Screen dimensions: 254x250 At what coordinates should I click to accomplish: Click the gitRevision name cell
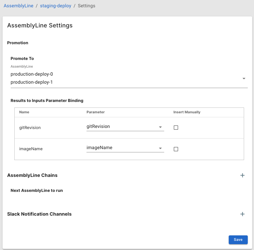click(x=30, y=128)
